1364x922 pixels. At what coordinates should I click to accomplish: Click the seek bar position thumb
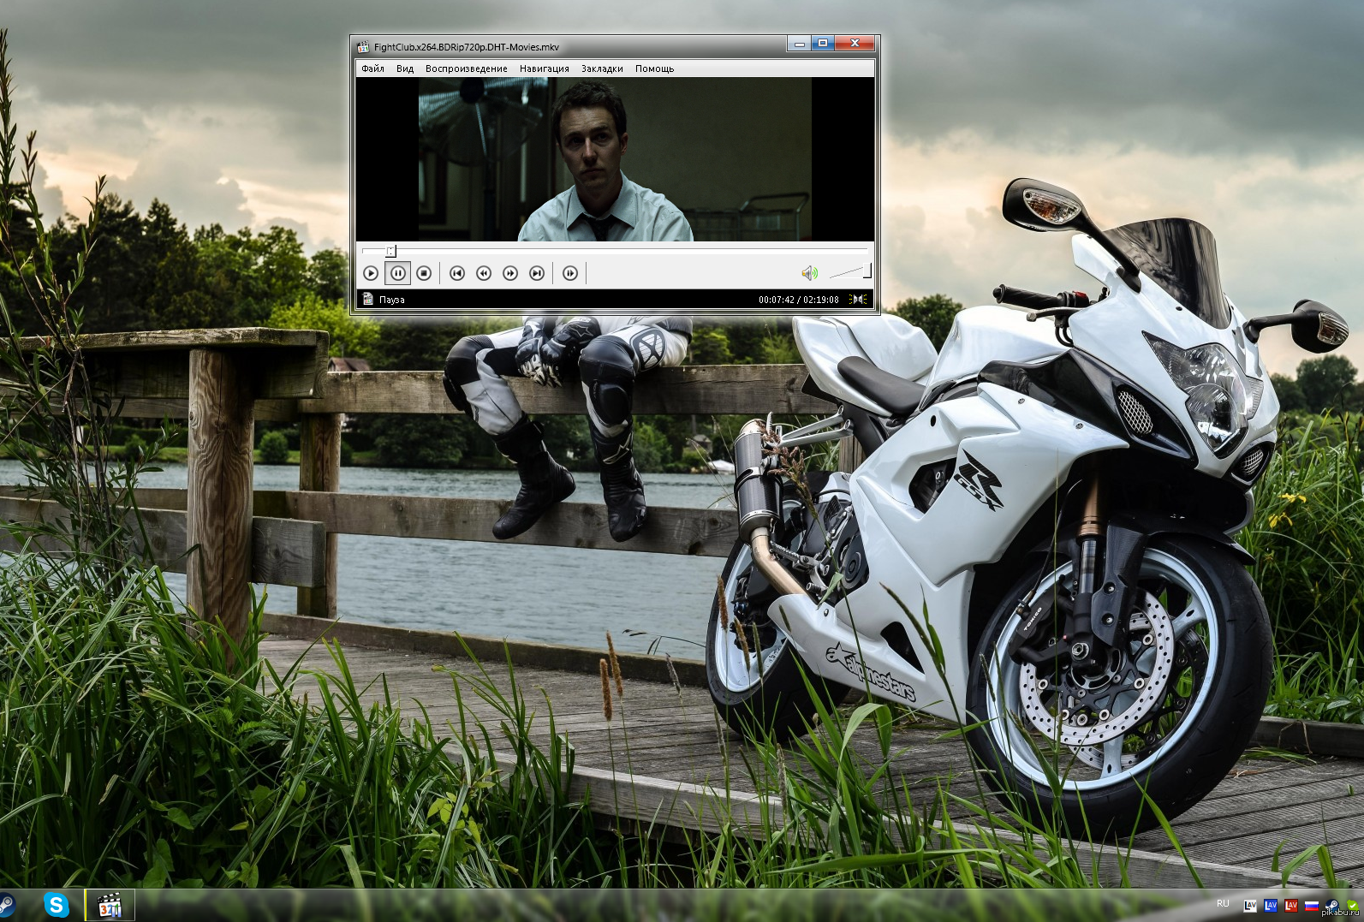coord(390,251)
